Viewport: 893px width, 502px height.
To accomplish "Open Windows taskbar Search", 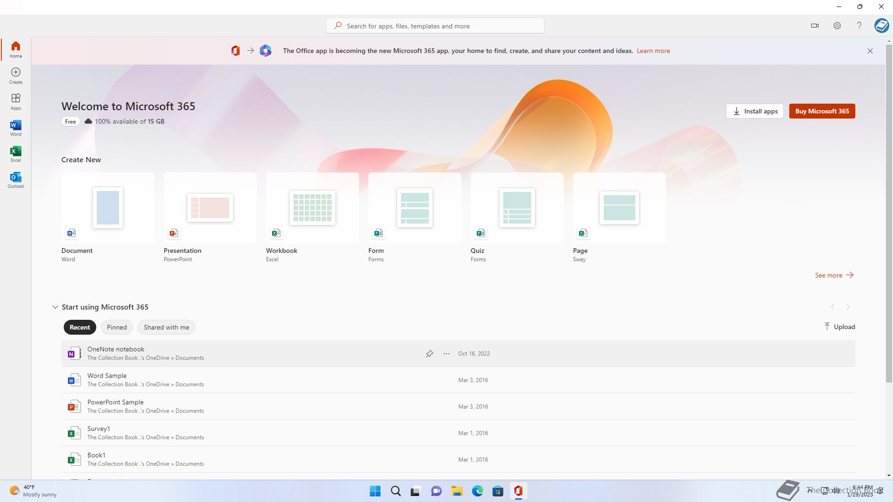I will [395, 491].
